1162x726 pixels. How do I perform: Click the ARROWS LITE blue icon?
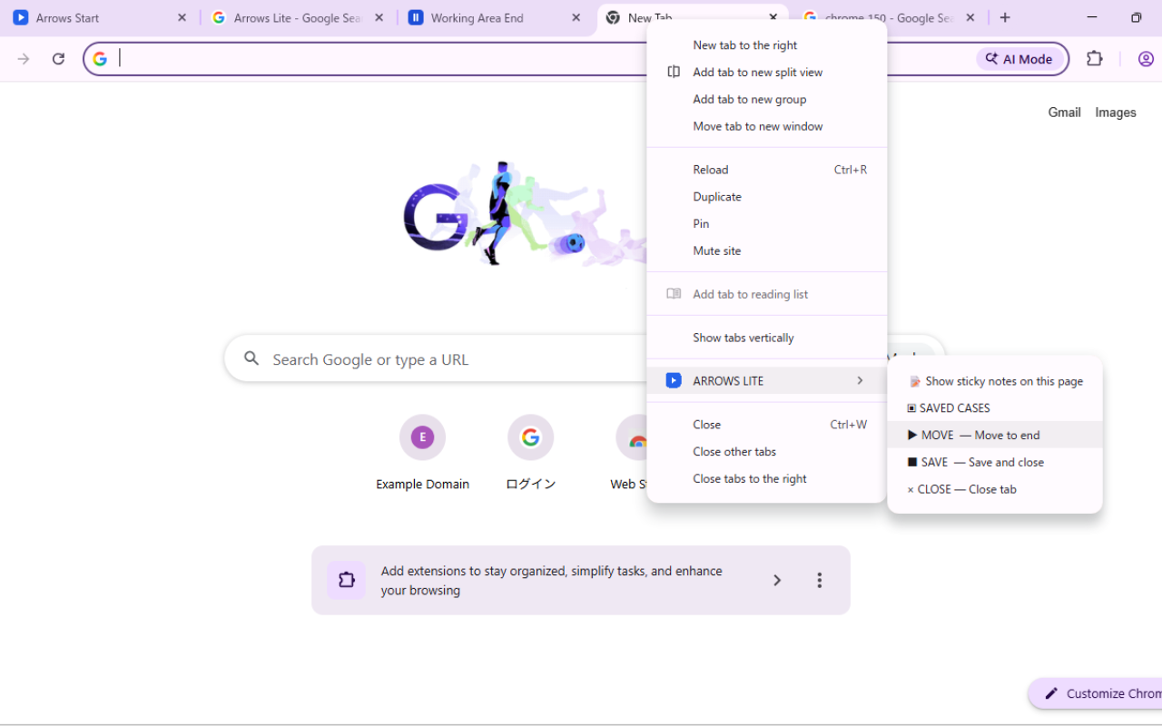[674, 381]
